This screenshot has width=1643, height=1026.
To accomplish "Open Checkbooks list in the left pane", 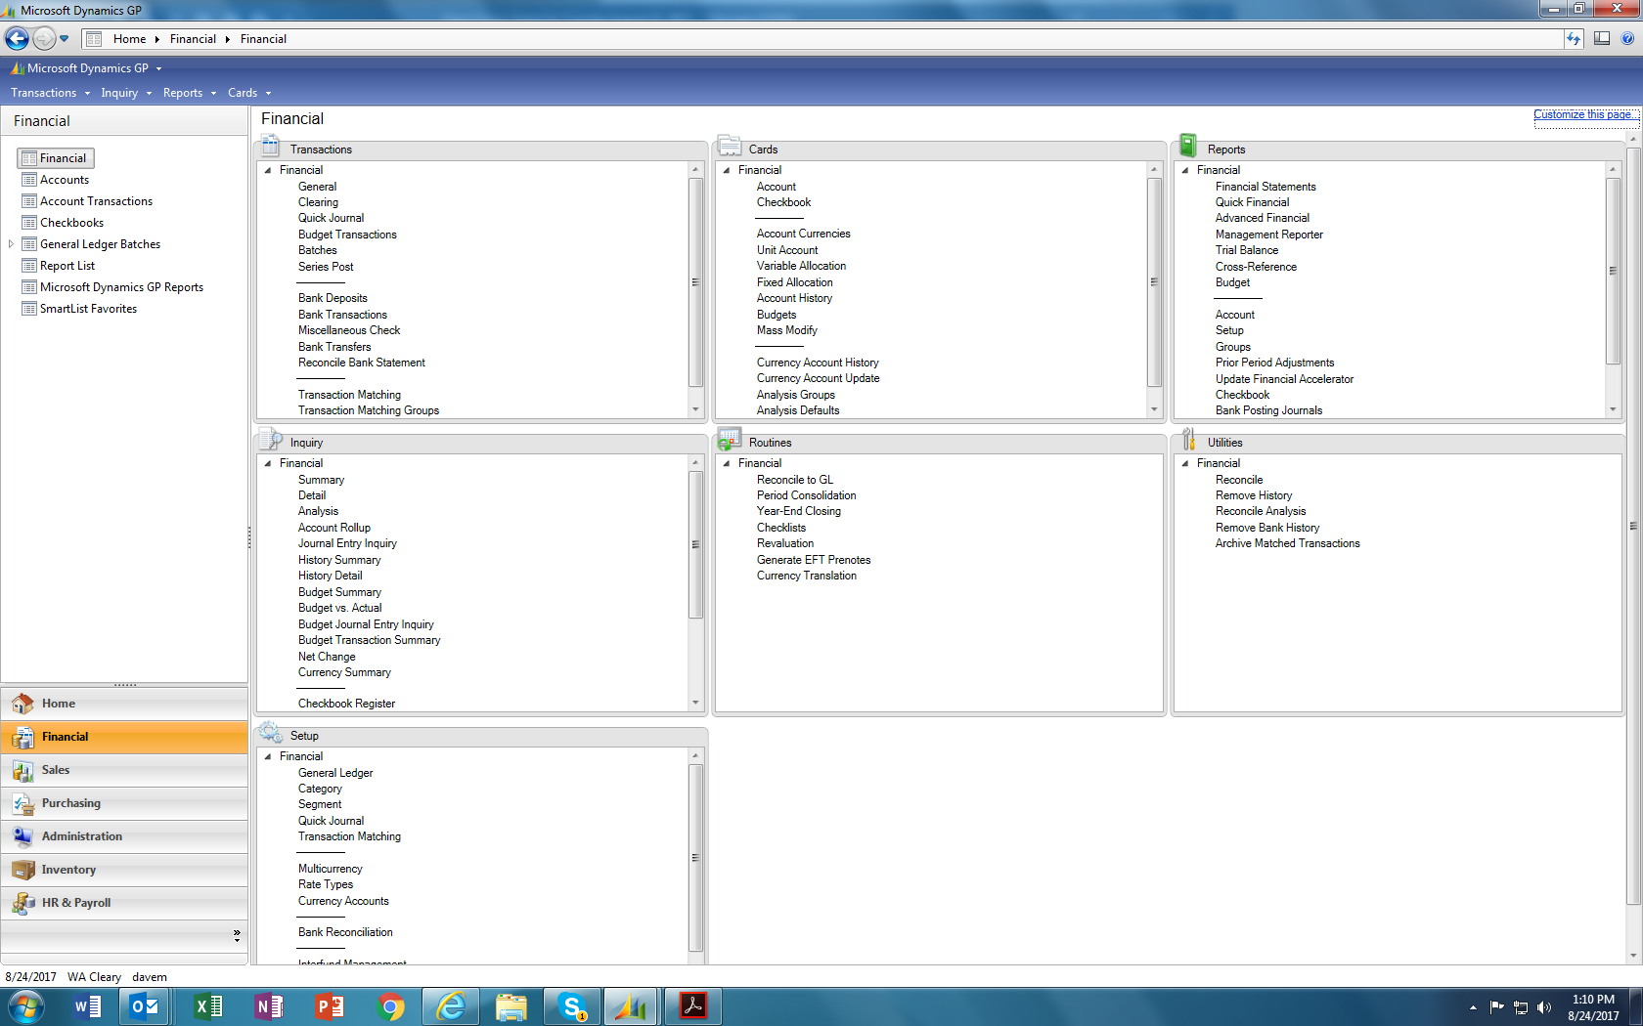I will [x=71, y=223].
